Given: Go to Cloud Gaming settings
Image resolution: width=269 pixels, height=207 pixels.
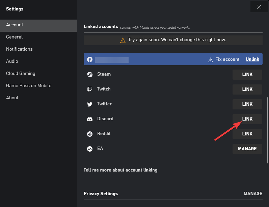Looking at the screenshot, I should pyautogui.click(x=21, y=73).
